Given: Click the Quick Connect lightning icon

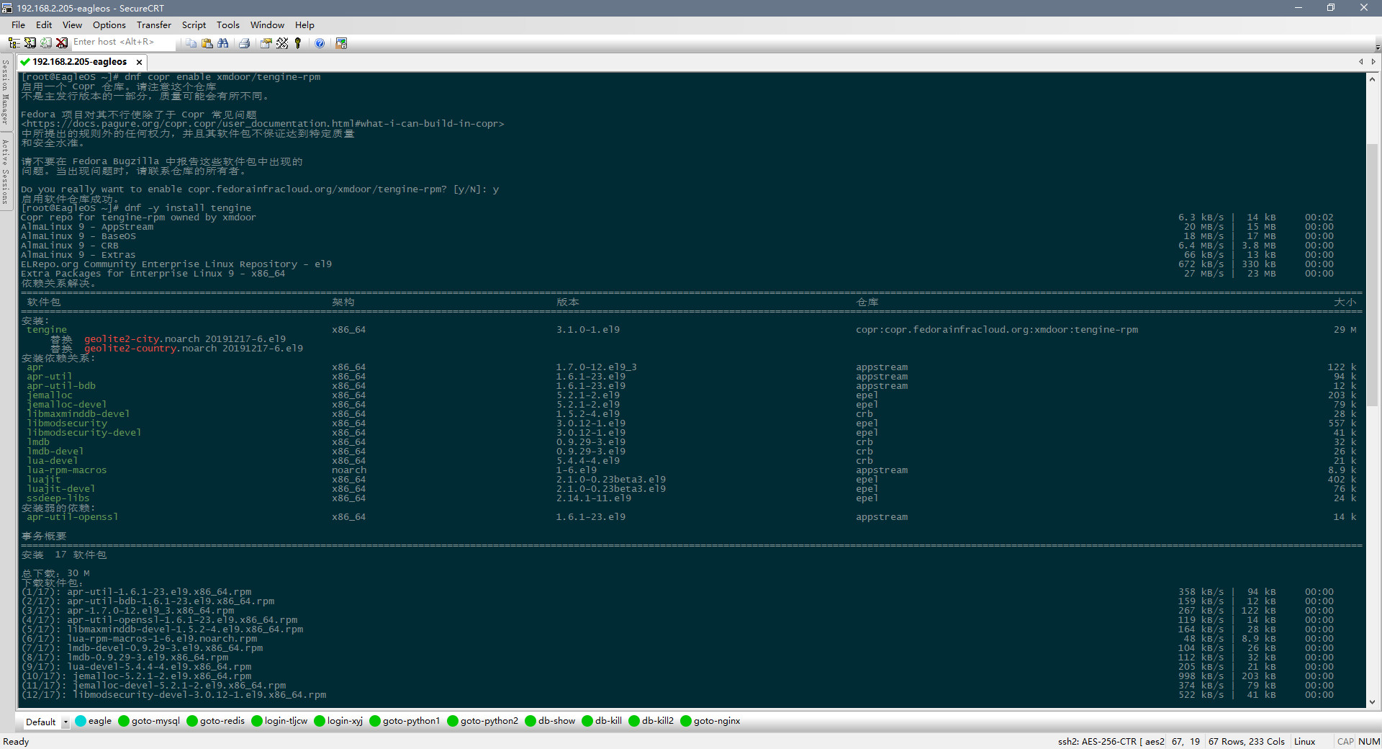Looking at the screenshot, I should coord(30,42).
